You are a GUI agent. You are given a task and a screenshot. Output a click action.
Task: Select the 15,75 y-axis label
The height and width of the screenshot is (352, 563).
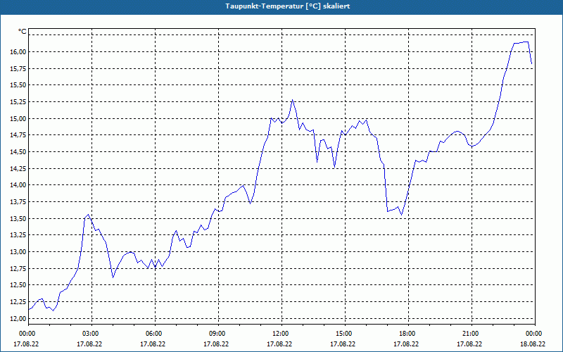pos(19,68)
